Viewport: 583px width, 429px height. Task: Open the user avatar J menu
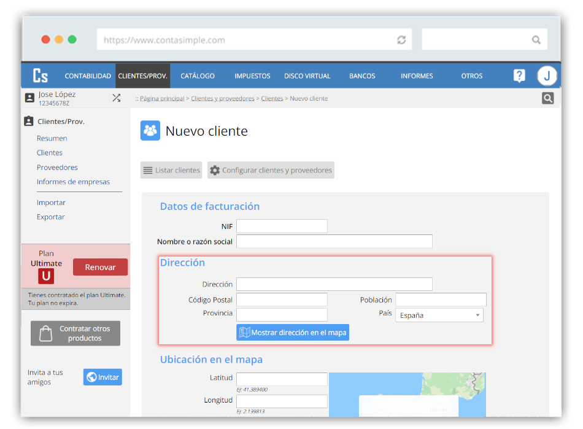(x=547, y=75)
